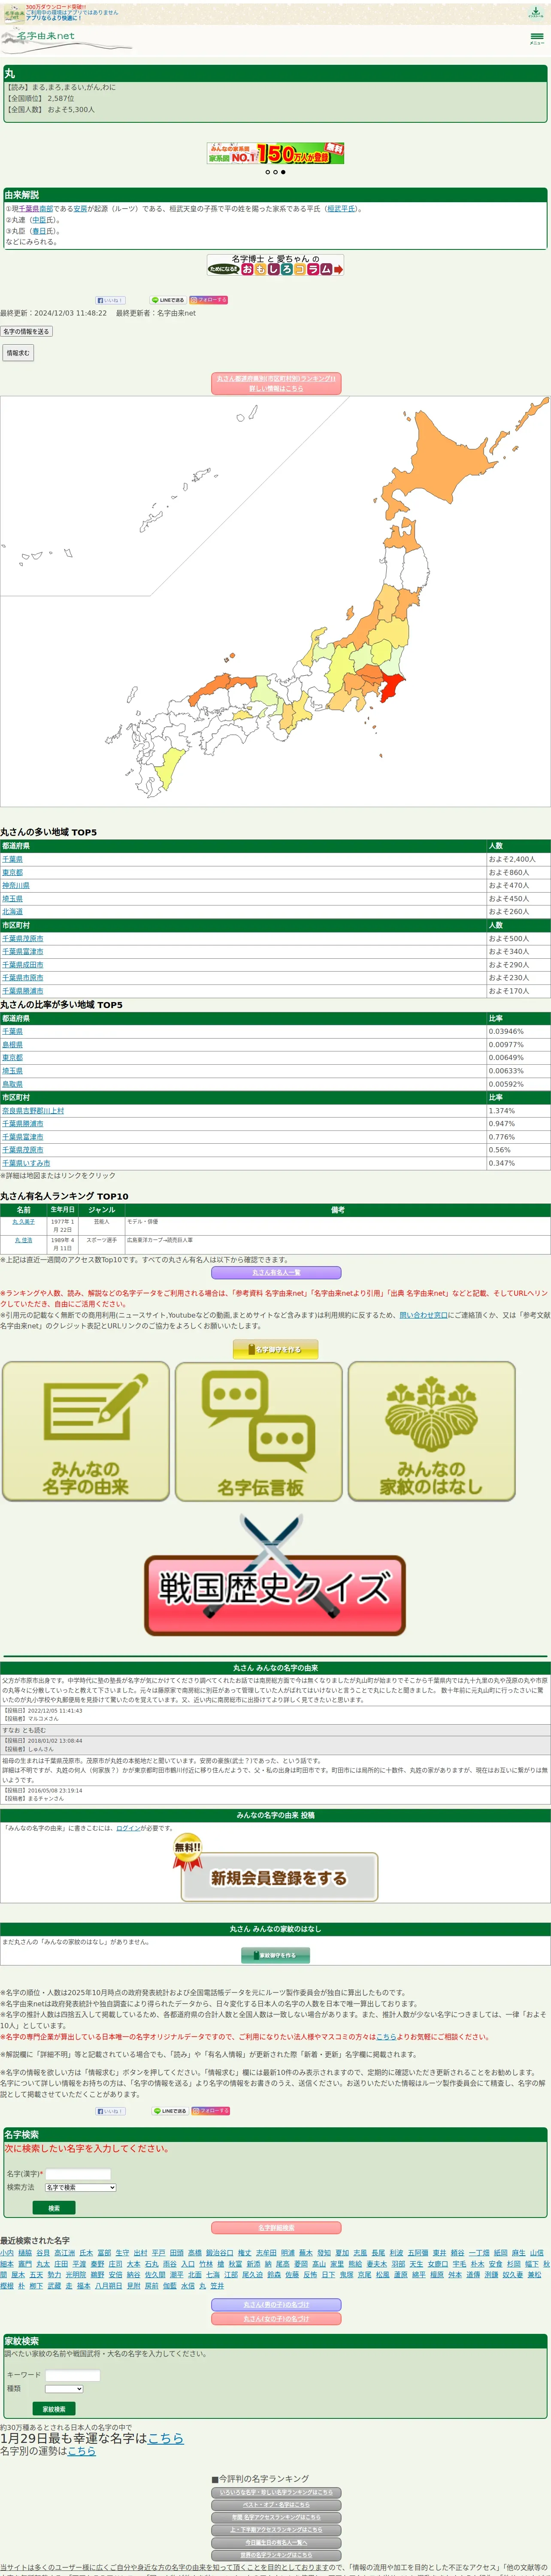Viewport: 551px width, 2576px height.
Task: Click the top Instagram フォローする button
Action: [209, 300]
